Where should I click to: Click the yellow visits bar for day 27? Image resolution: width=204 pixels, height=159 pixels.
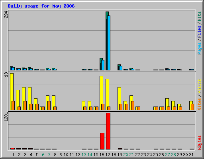tap(167, 104)
